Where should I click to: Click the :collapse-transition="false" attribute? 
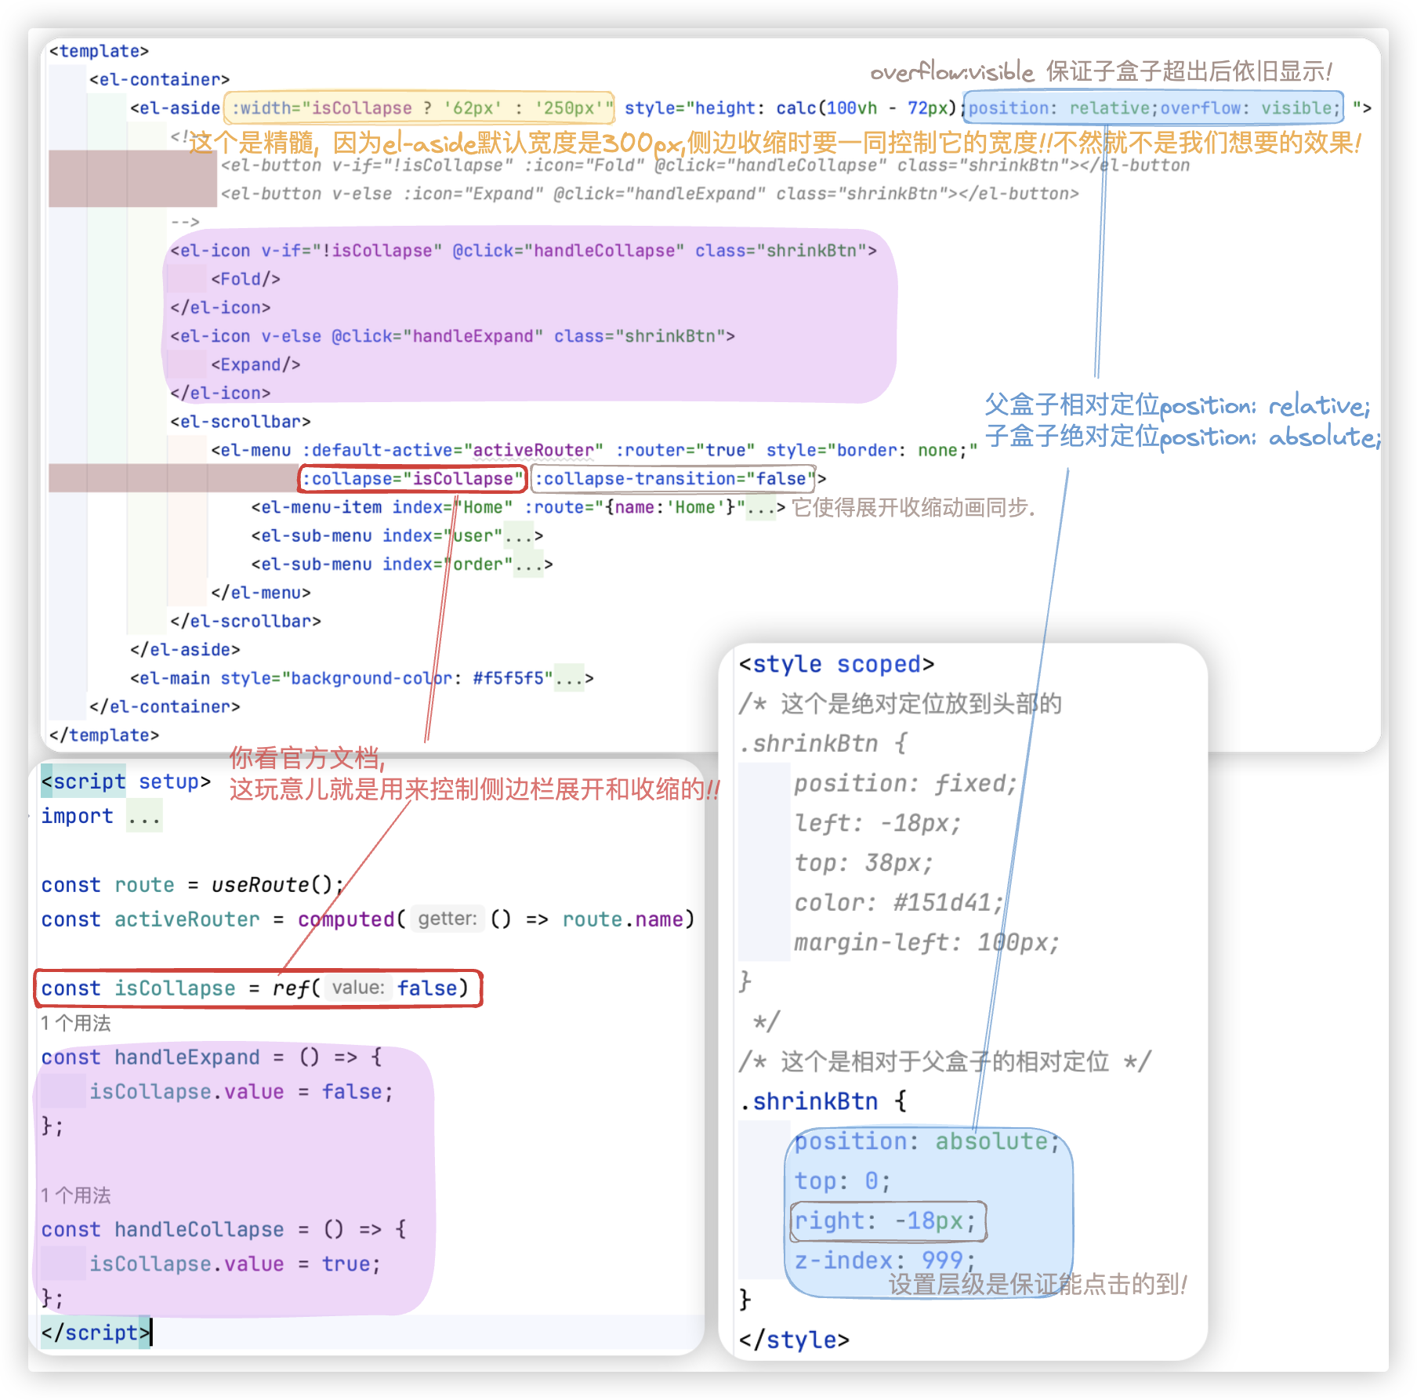click(672, 479)
